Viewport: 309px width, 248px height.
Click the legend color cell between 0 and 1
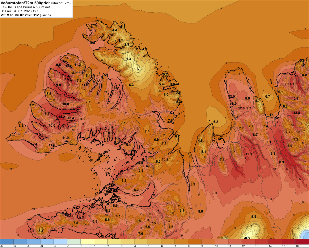(87, 242)
